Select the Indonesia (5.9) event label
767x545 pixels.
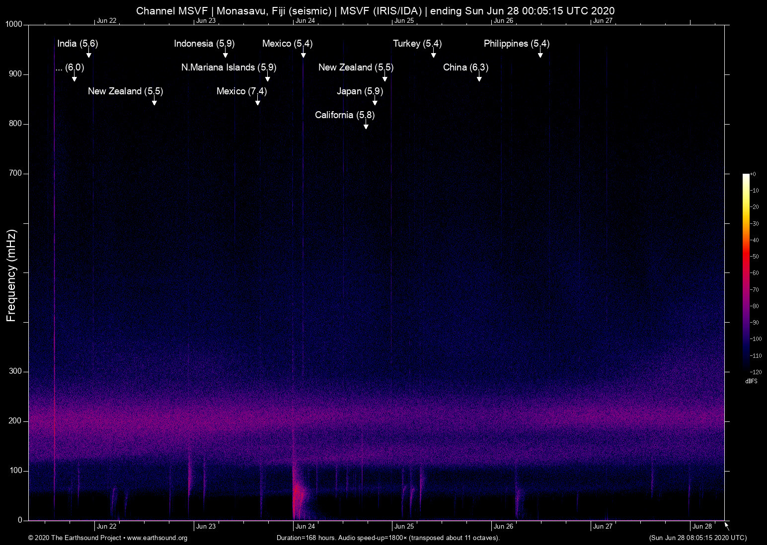[204, 44]
